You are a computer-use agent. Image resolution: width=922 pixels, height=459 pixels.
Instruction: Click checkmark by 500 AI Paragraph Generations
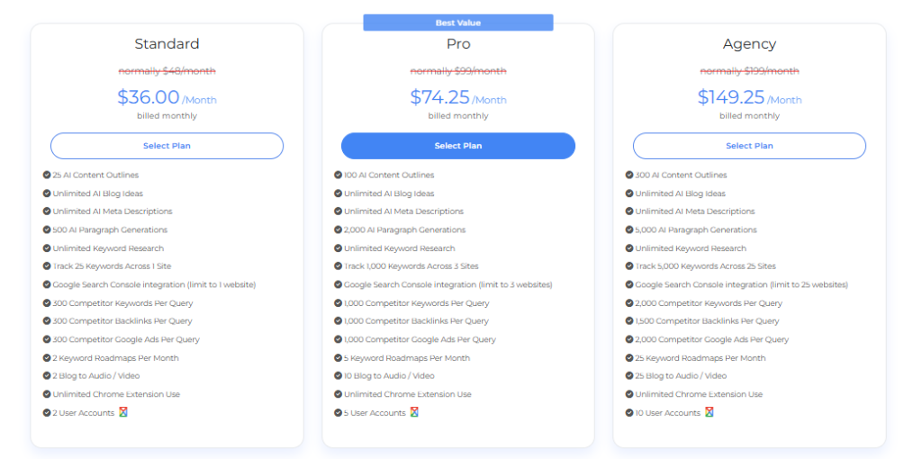pos(47,229)
